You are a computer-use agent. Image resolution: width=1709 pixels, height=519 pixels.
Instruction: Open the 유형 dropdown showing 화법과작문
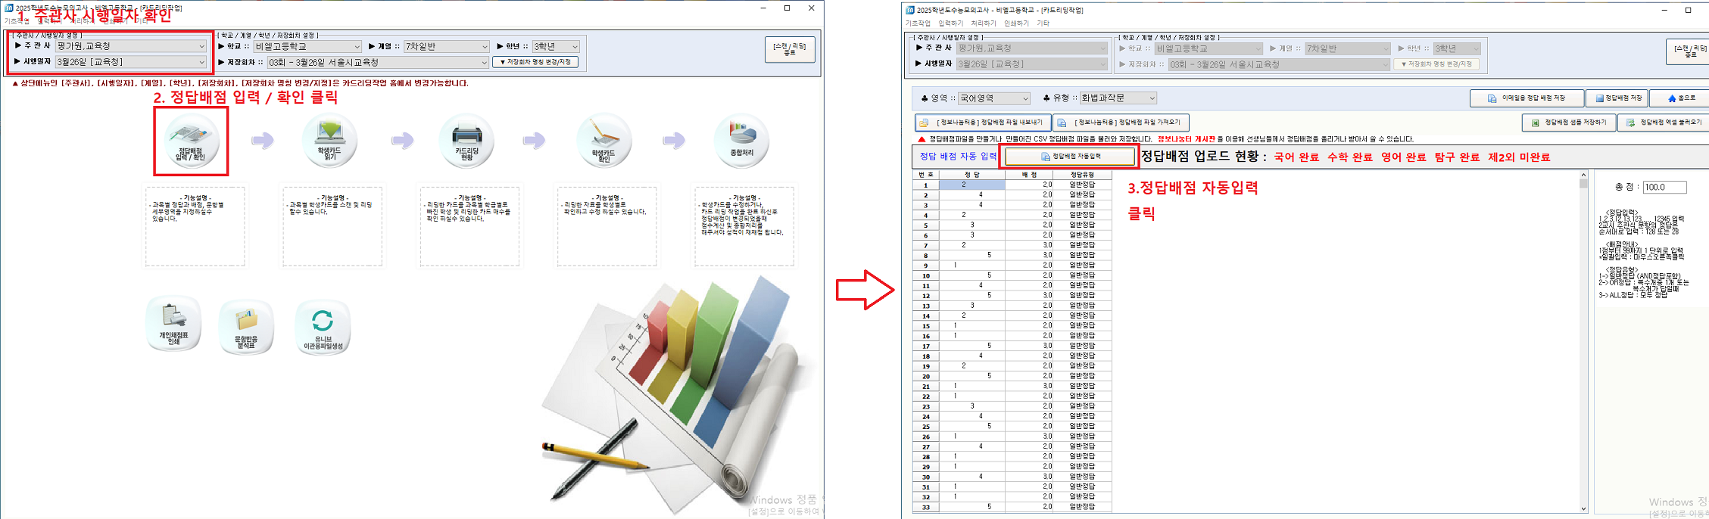pyautogui.click(x=1151, y=98)
